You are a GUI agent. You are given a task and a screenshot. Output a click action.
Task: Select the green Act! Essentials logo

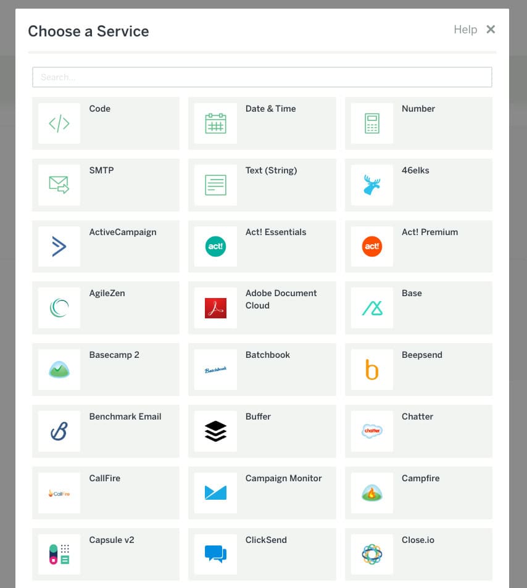tap(216, 246)
